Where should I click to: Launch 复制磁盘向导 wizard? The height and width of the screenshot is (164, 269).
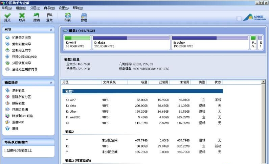pos(21,44)
